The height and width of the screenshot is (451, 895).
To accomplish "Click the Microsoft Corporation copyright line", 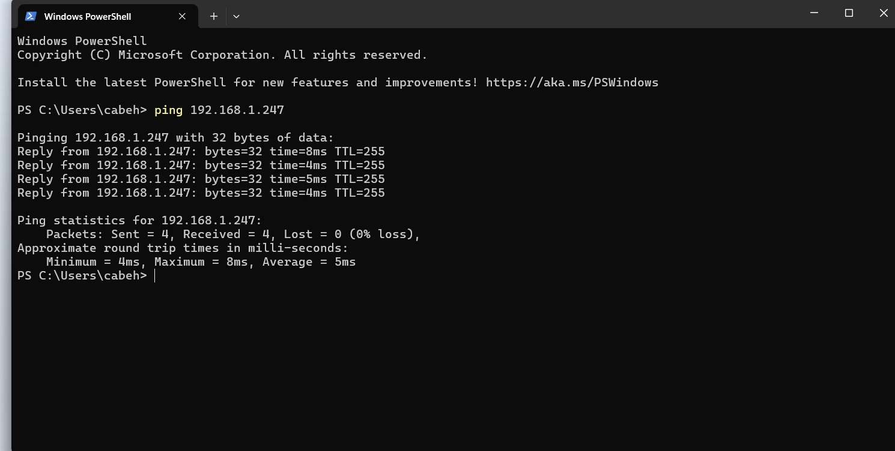I will coord(222,55).
